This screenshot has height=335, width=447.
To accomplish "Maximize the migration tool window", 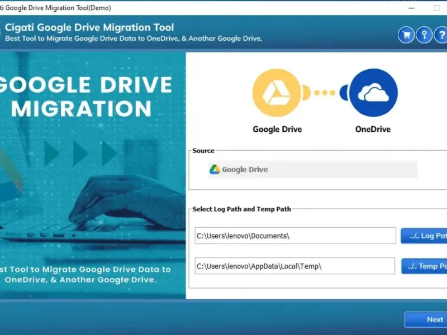I will pyautogui.click(x=436, y=8).
